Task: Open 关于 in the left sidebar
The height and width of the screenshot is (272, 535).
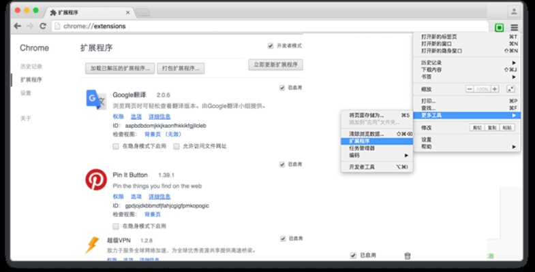Action: pyautogui.click(x=26, y=118)
